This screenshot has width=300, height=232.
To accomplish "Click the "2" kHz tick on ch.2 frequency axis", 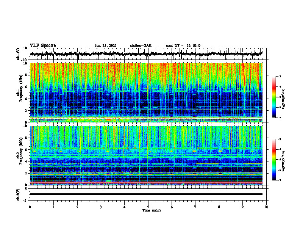I will pos(27,173).
